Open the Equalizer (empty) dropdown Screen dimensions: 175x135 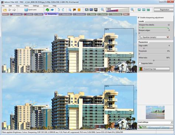(154, 37)
